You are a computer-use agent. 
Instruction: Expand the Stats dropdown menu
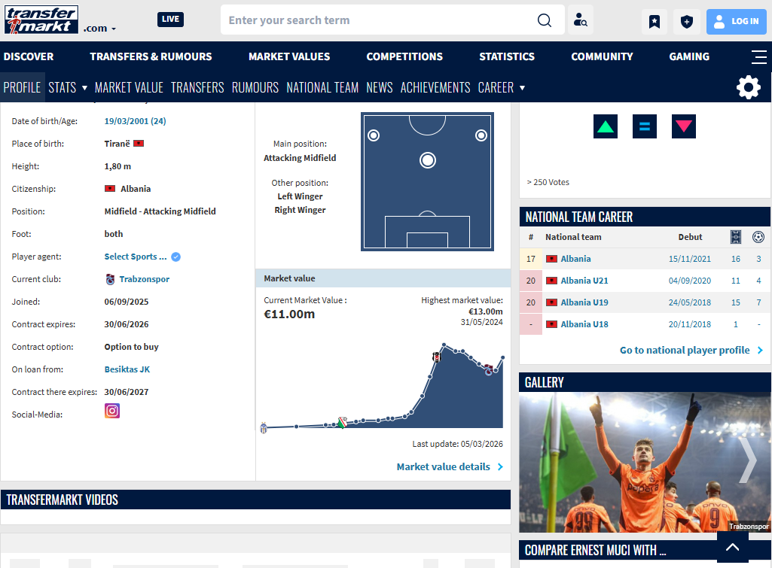coord(68,87)
